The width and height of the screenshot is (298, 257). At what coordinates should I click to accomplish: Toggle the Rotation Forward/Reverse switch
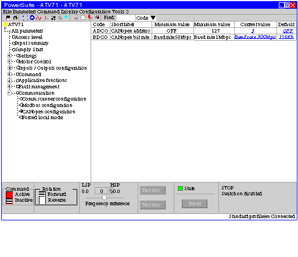(42, 198)
